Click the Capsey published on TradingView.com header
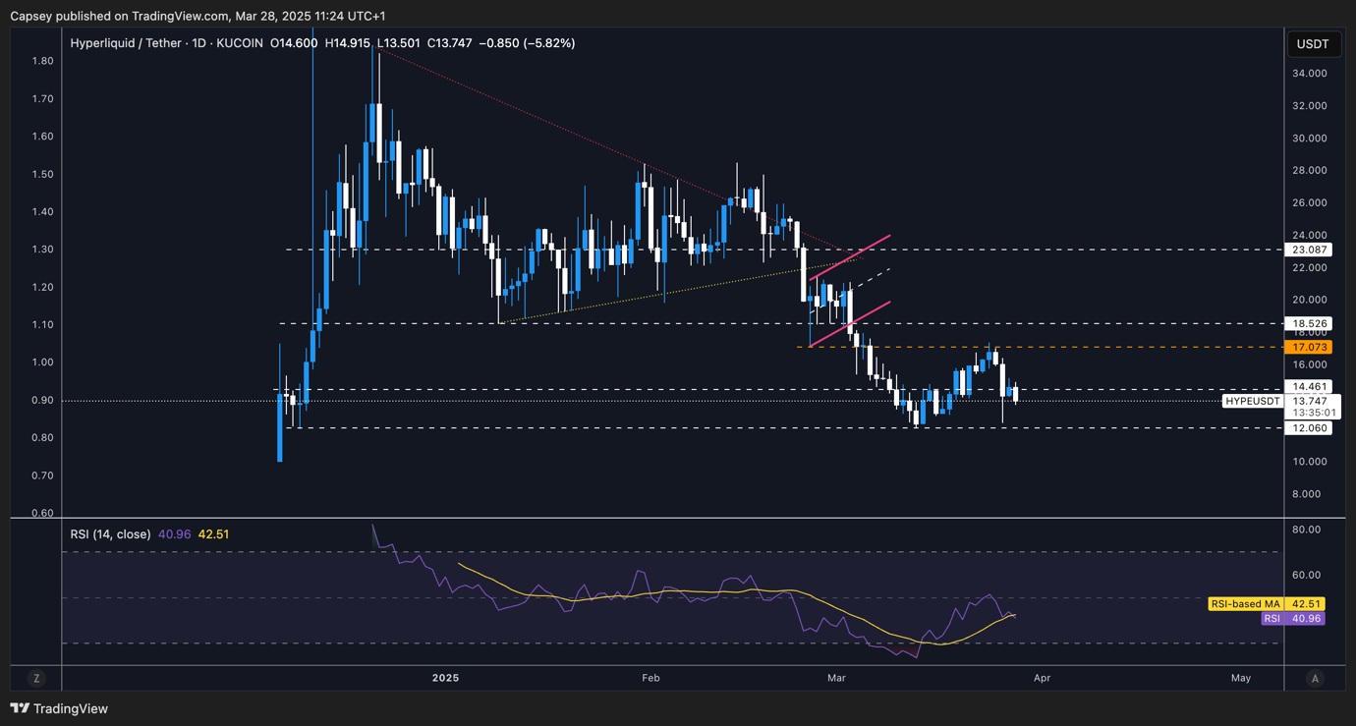The height and width of the screenshot is (726, 1356). [198, 17]
